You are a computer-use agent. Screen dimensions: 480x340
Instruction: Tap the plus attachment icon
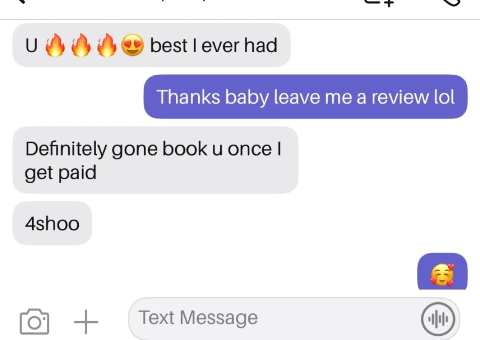(86, 322)
